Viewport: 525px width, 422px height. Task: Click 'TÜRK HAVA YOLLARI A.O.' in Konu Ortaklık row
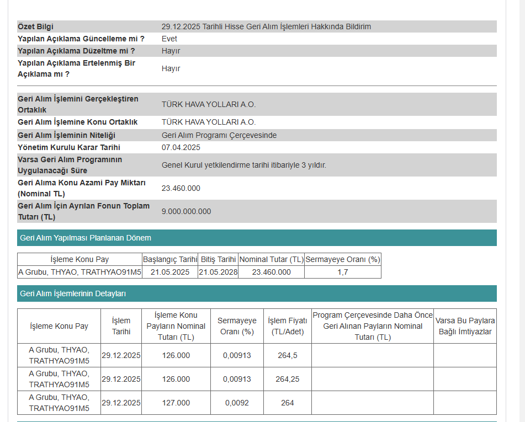click(x=209, y=122)
